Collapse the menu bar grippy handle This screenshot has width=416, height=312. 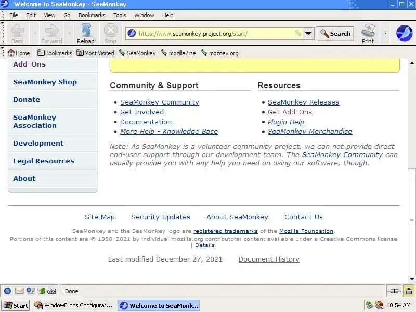coord(3,15)
